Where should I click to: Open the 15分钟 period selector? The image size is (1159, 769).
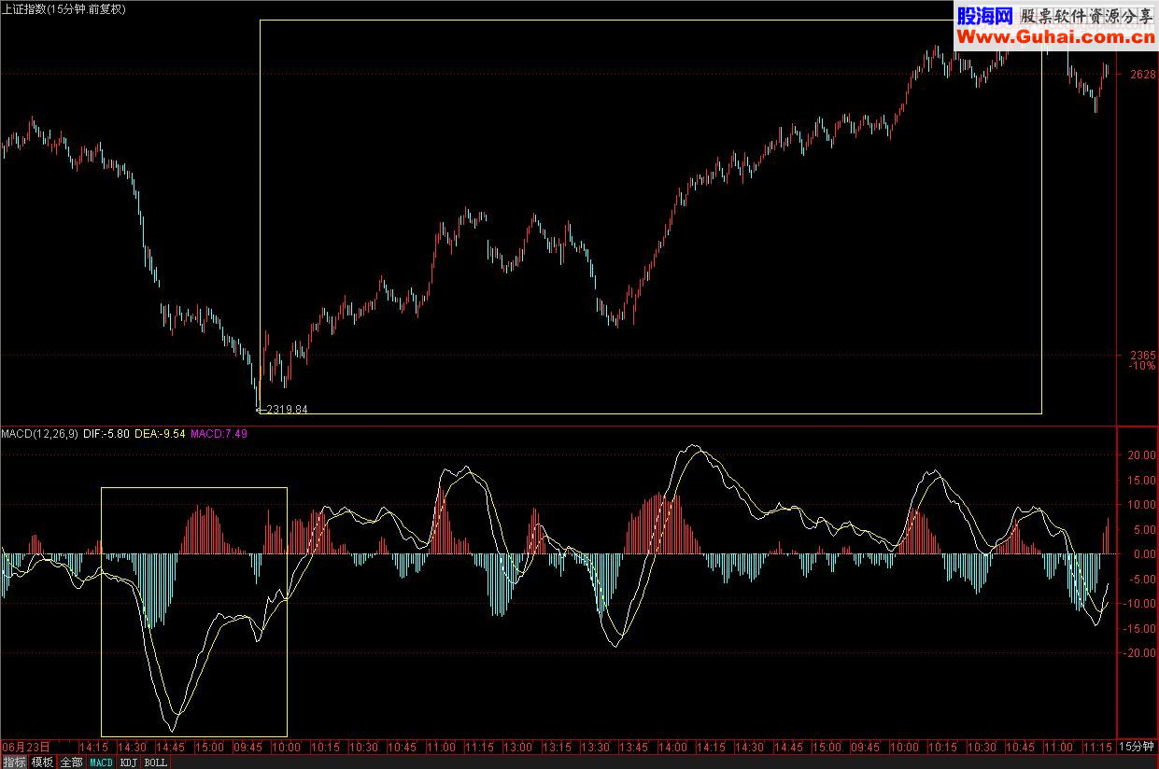(1137, 748)
